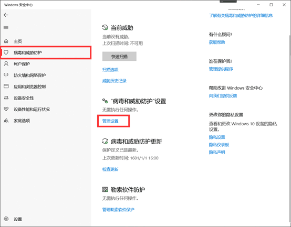Viewport: 291px width, 227px height.
Task: Click the 获取帮助 link
Action: click(217, 42)
